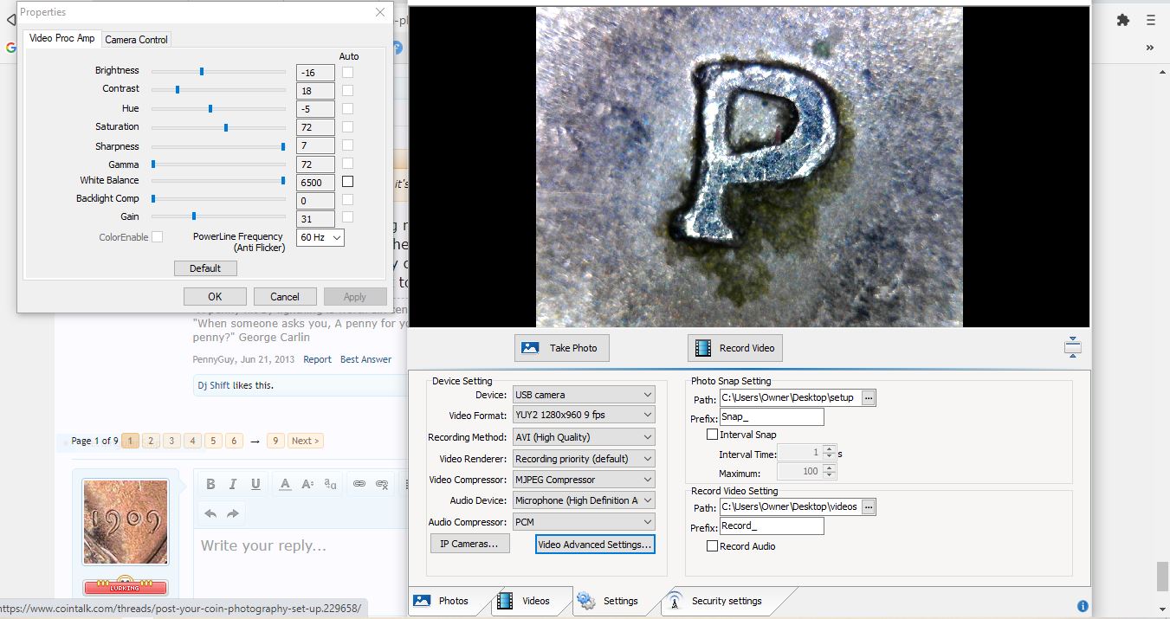The image size is (1170, 619).
Task: Open the Video Format dropdown
Action: (x=584, y=416)
